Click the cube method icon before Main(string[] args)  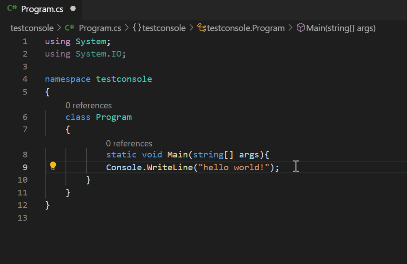click(x=301, y=27)
